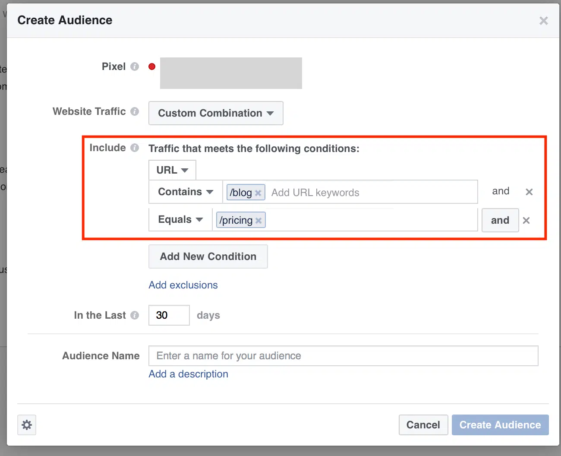The image size is (561, 456).
Task: Remove the /blog keyword tag
Action: tap(258, 193)
